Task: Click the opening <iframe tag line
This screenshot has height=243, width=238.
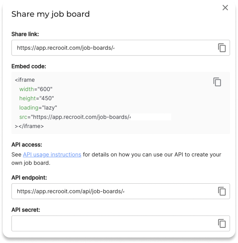Action: [25, 80]
